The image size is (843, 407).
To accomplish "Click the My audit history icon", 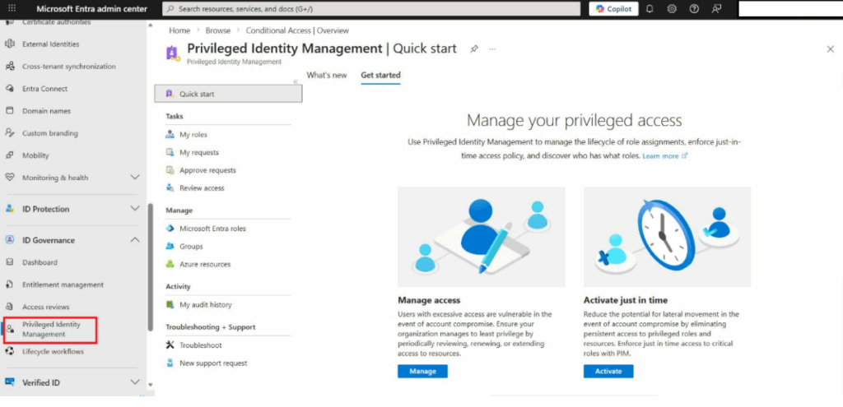I will [x=170, y=304].
